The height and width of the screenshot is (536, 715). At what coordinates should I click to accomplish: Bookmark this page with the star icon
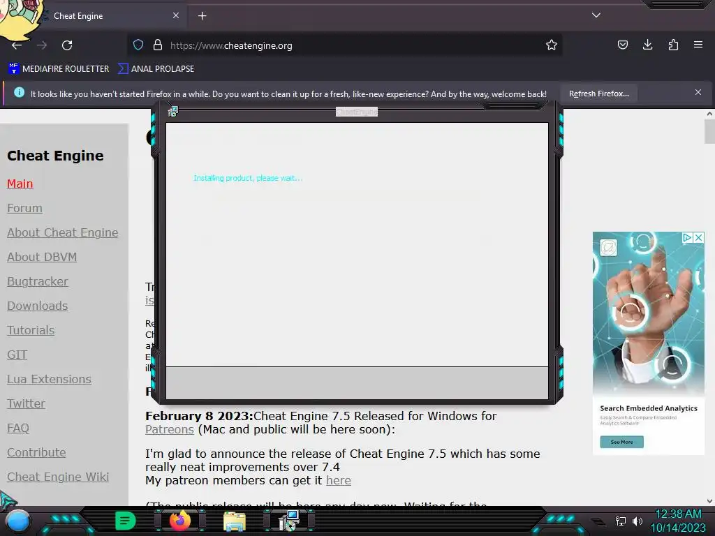552,45
